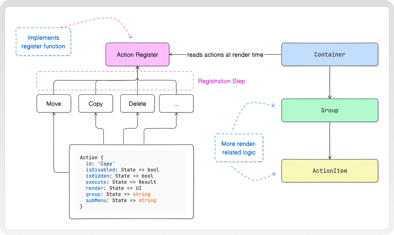394x235 pixels.
Task: Click the execute property line
Action: tap(121, 182)
